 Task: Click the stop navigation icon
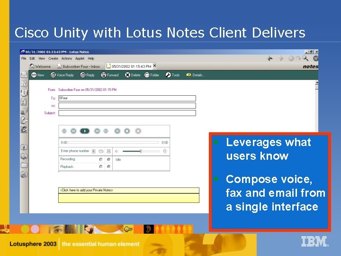click(291, 58)
